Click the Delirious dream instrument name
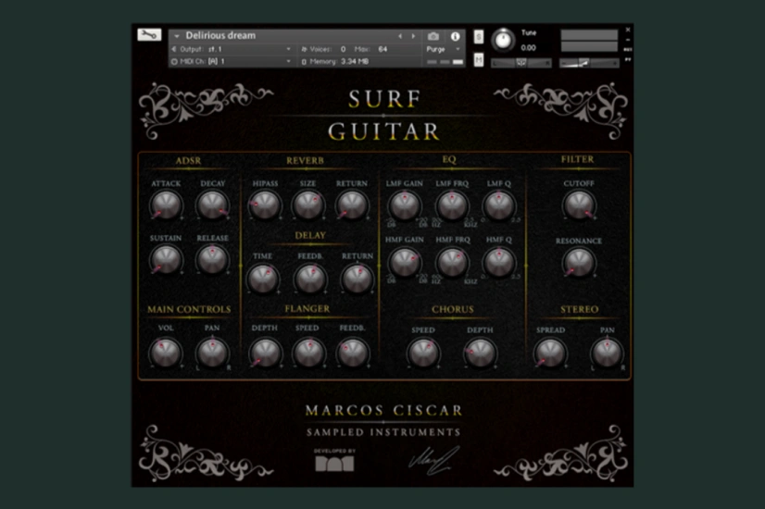The width and height of the screenshot is (765, 509). [220, 35]
